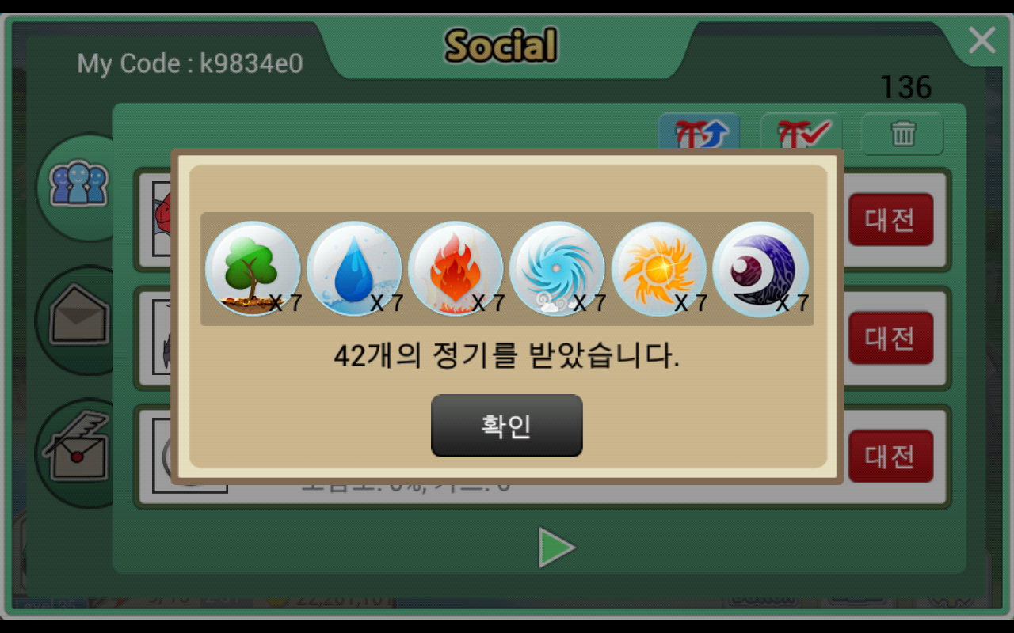Click the receive all gifts checkmark icon
This screenshot has height=633, width=1014.
[x=801, y=133]
